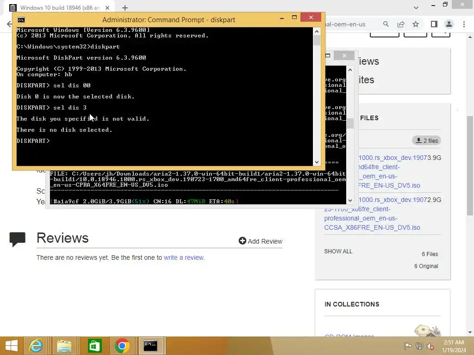Click the Add Review plus button
474x355 pixels.
pyautogui.click(x=242, y=240)
